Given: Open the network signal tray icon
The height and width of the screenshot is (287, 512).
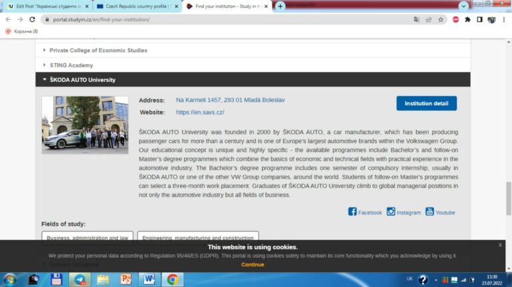Looking at the screenshot, I should pos(463,280).
